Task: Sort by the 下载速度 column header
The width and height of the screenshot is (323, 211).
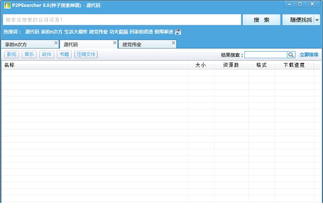Action: 294,65
